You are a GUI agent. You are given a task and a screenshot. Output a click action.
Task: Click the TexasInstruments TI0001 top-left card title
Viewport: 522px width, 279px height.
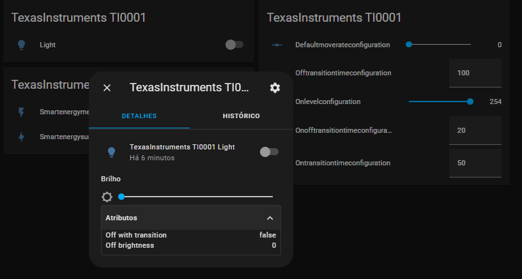coord(79,17)
